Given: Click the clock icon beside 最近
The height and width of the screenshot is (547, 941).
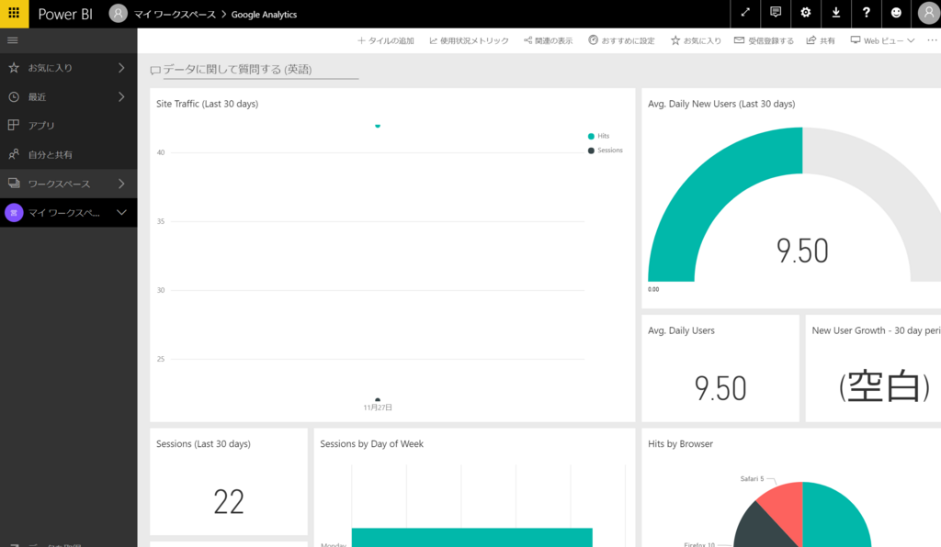Looking at the screenshot, I should [x=13, y=96].
